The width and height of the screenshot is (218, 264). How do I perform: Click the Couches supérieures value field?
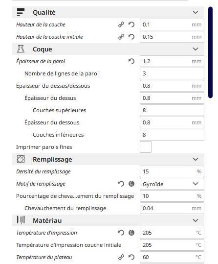point(172,110)
